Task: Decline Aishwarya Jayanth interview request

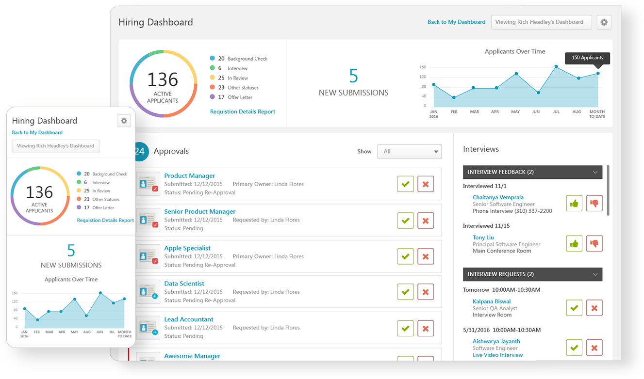Action: tap(594, 347)
